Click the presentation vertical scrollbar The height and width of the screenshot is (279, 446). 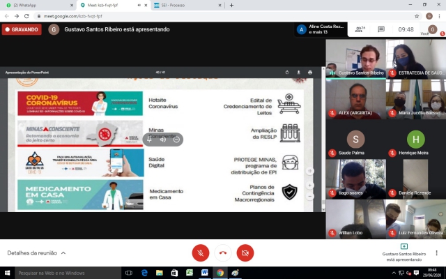[323, 139]
